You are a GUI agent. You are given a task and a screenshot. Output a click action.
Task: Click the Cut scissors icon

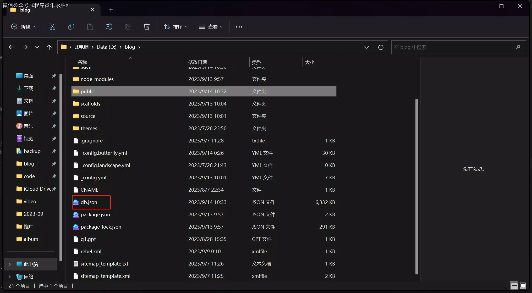pyautogui.click(x=52, y=27)
